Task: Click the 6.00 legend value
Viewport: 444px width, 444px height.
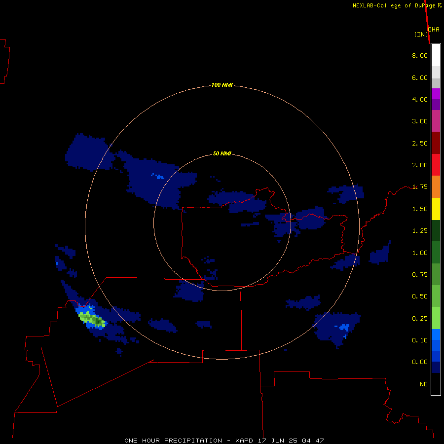Action: pos(420,77)
